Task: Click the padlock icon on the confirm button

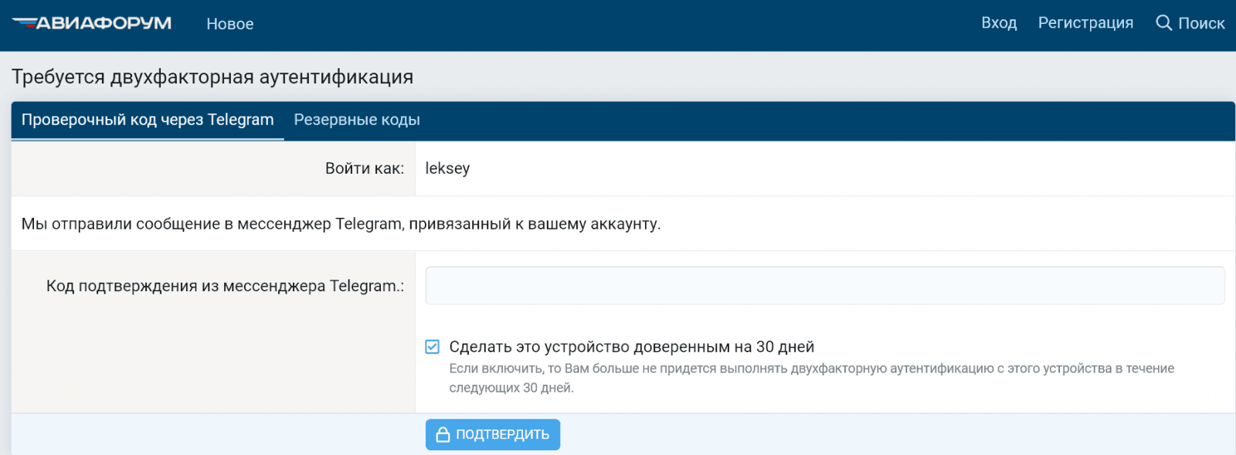Action: coord(443,435)
